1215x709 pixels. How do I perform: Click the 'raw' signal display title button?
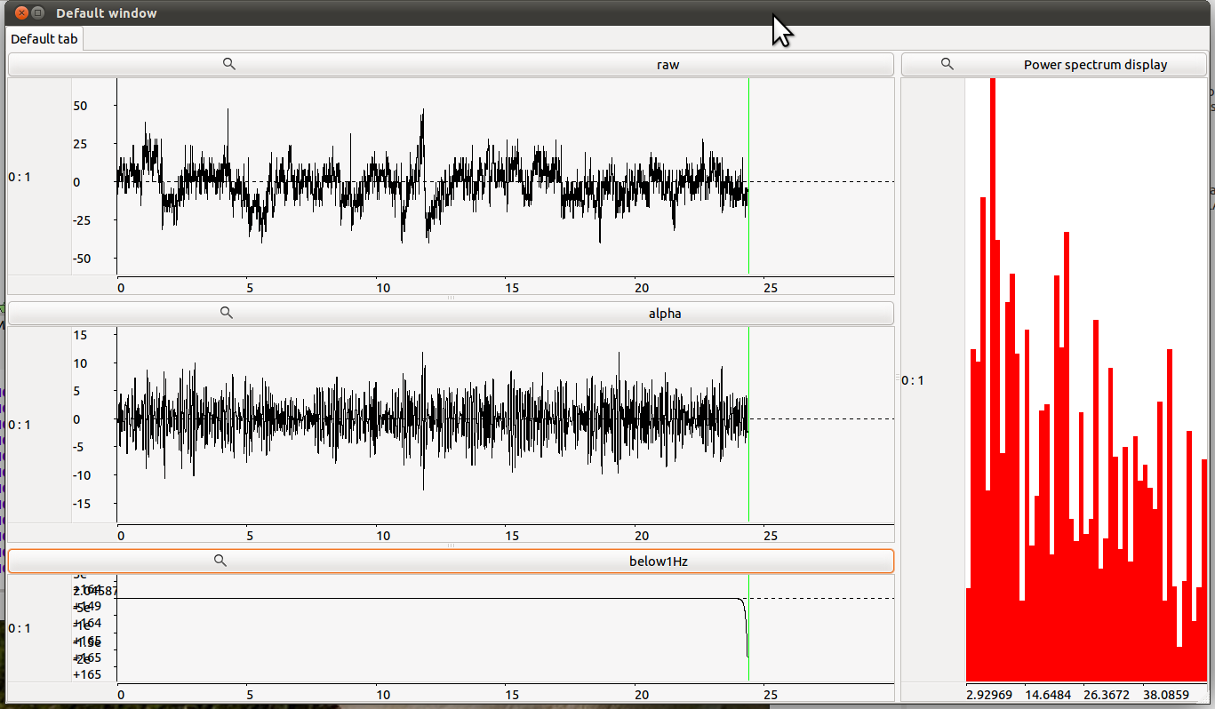451,65
